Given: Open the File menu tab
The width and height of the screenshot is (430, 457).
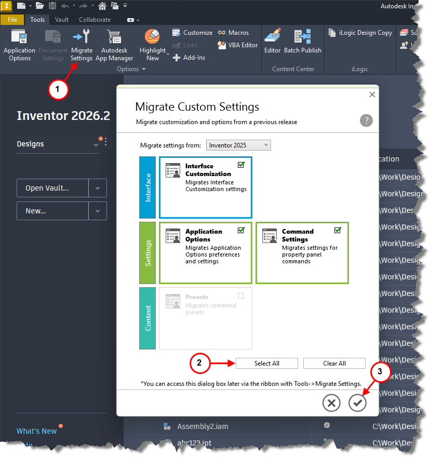Looking at the screenshot, I should point(12,20).
